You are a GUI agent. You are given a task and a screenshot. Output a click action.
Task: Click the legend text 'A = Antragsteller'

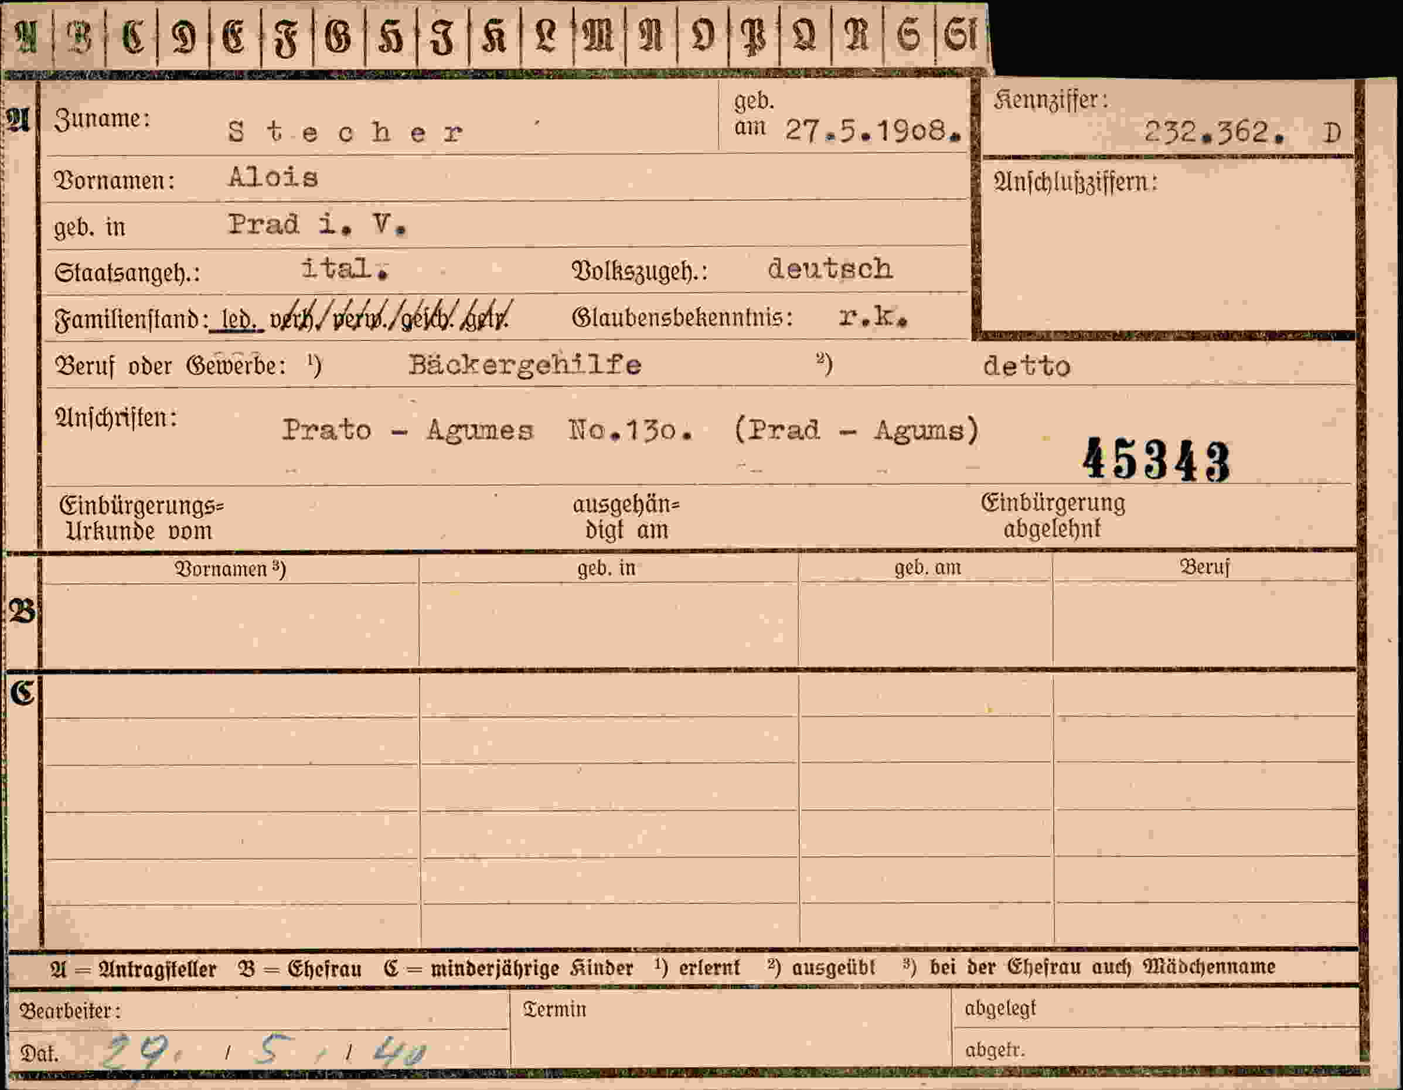(134, 969)
